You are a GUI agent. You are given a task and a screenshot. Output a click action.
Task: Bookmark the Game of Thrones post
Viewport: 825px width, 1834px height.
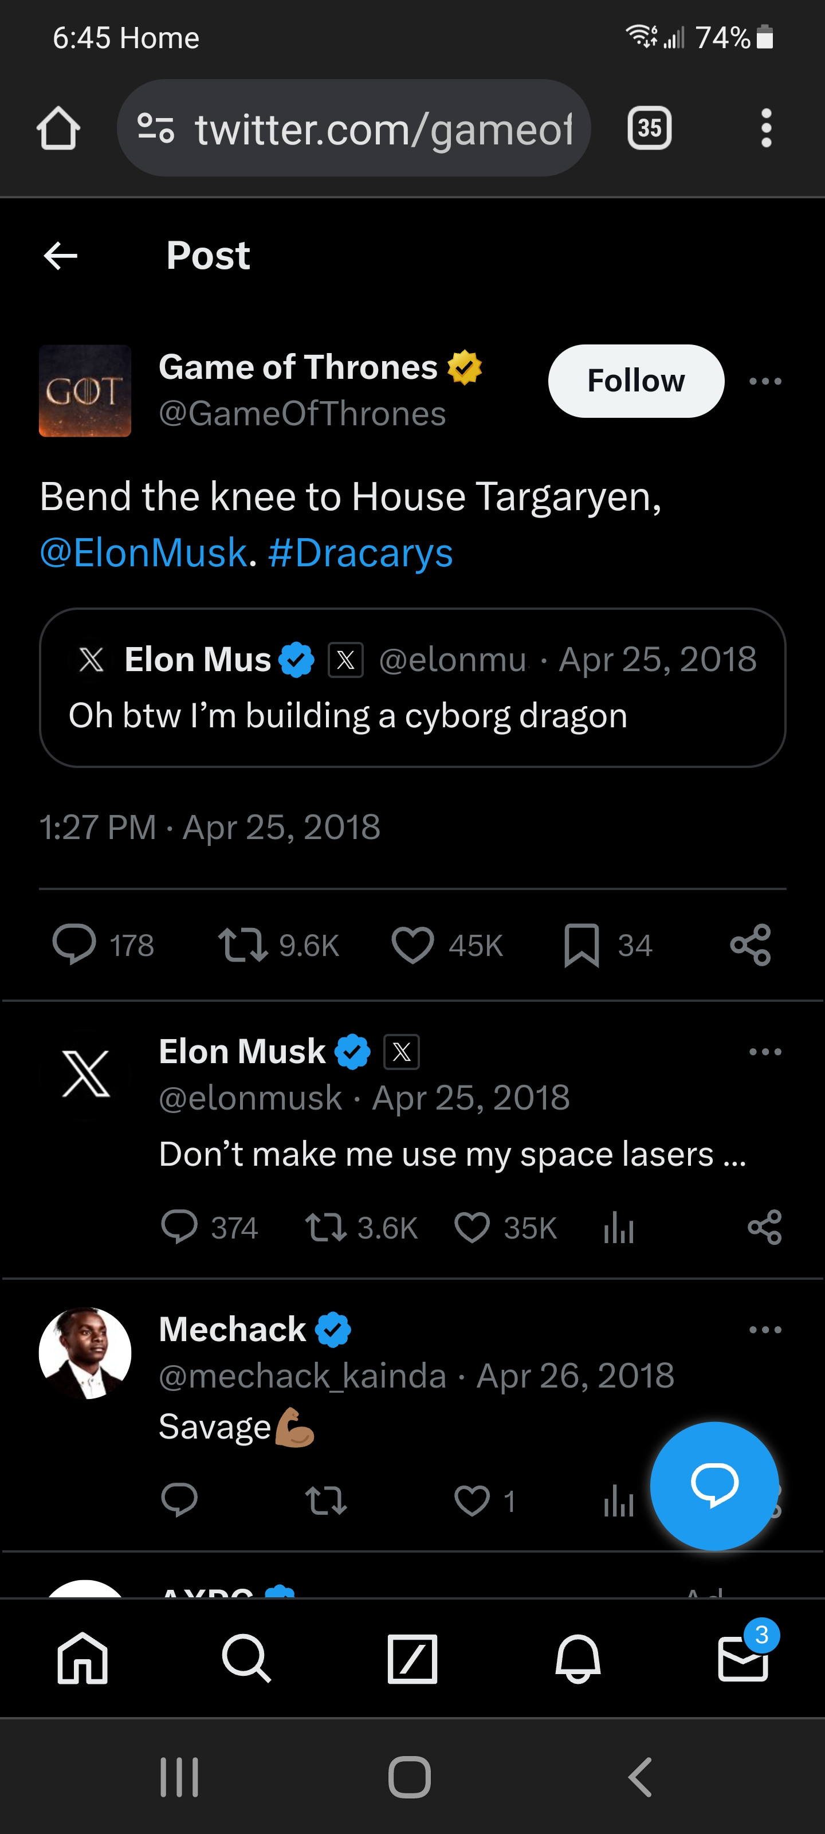click(582, 946)
